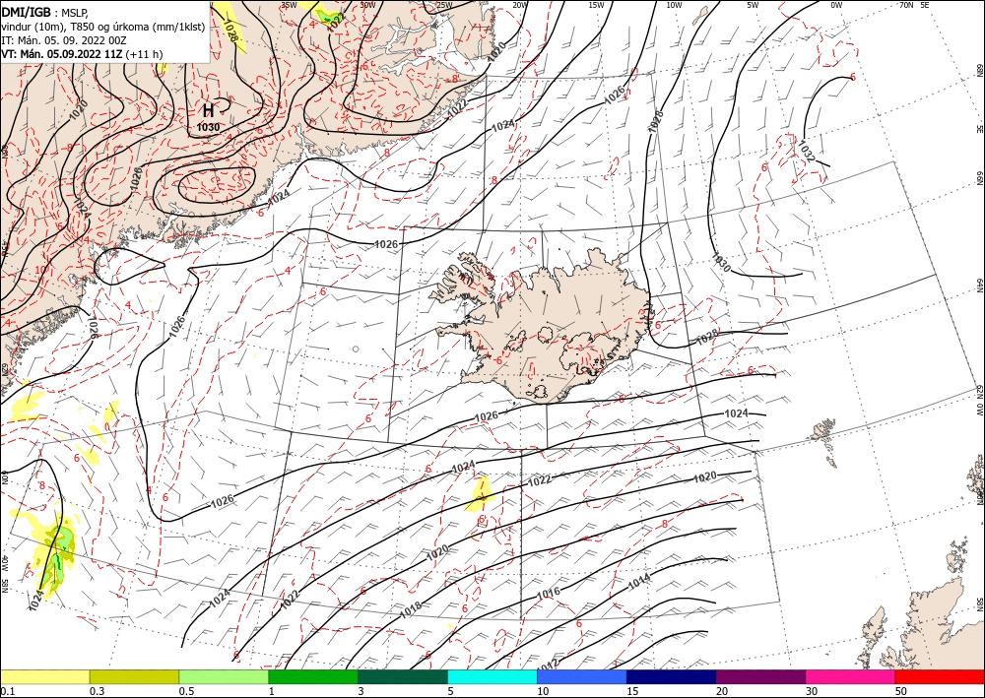Click the blue 10–15 legend swatch
985x698 pixels.
(x=582, y=676)
